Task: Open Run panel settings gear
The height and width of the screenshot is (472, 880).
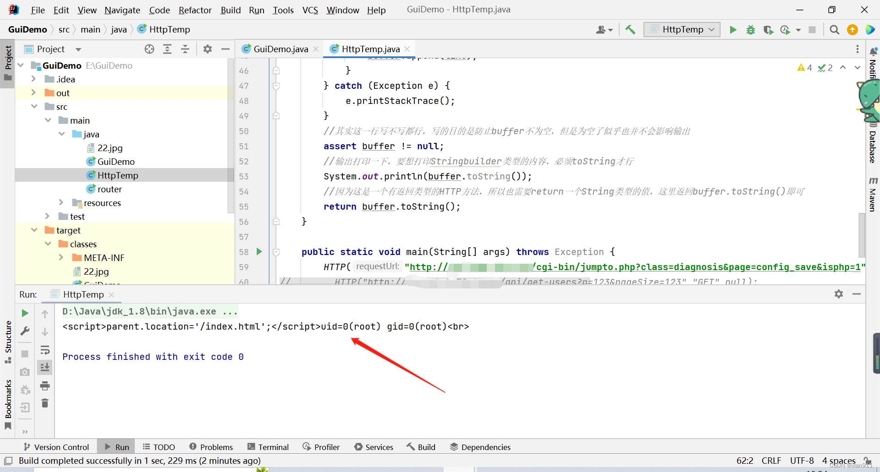Action: 839,294
